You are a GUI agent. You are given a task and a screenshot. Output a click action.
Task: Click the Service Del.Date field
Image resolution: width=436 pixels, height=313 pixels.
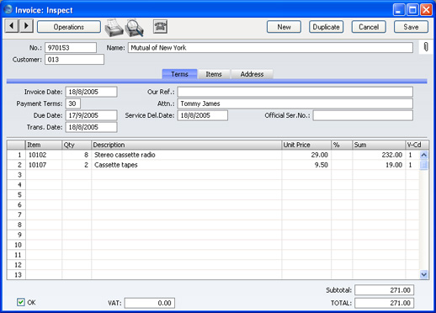[x=203, y=115]
